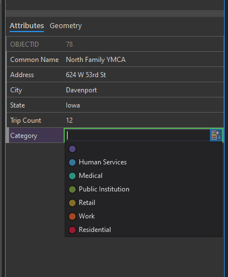Focus the Category value input field

tap(137, 135)
